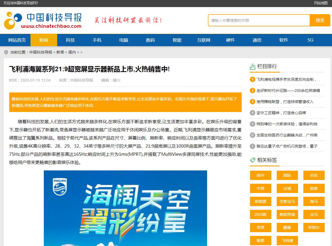332x246 pixels.
Task: Click 中国科技导报 in the breadcrumb
Action: tap(41, 52)
